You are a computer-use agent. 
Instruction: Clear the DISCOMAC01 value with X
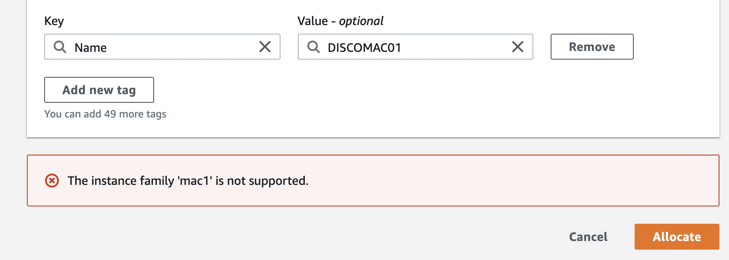point(518,47)
